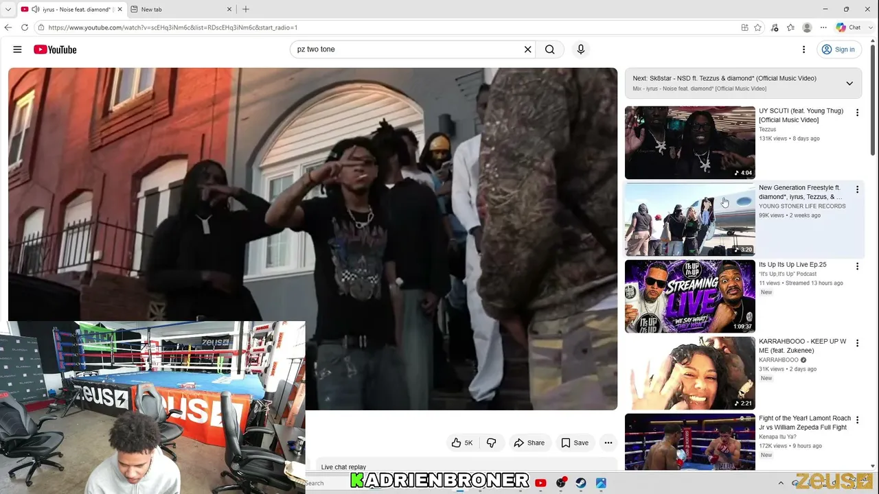Open Its Up Live Ep.25 stream thumbnail
This screenshot has height=494, width=879.
(x=689, y=296)
